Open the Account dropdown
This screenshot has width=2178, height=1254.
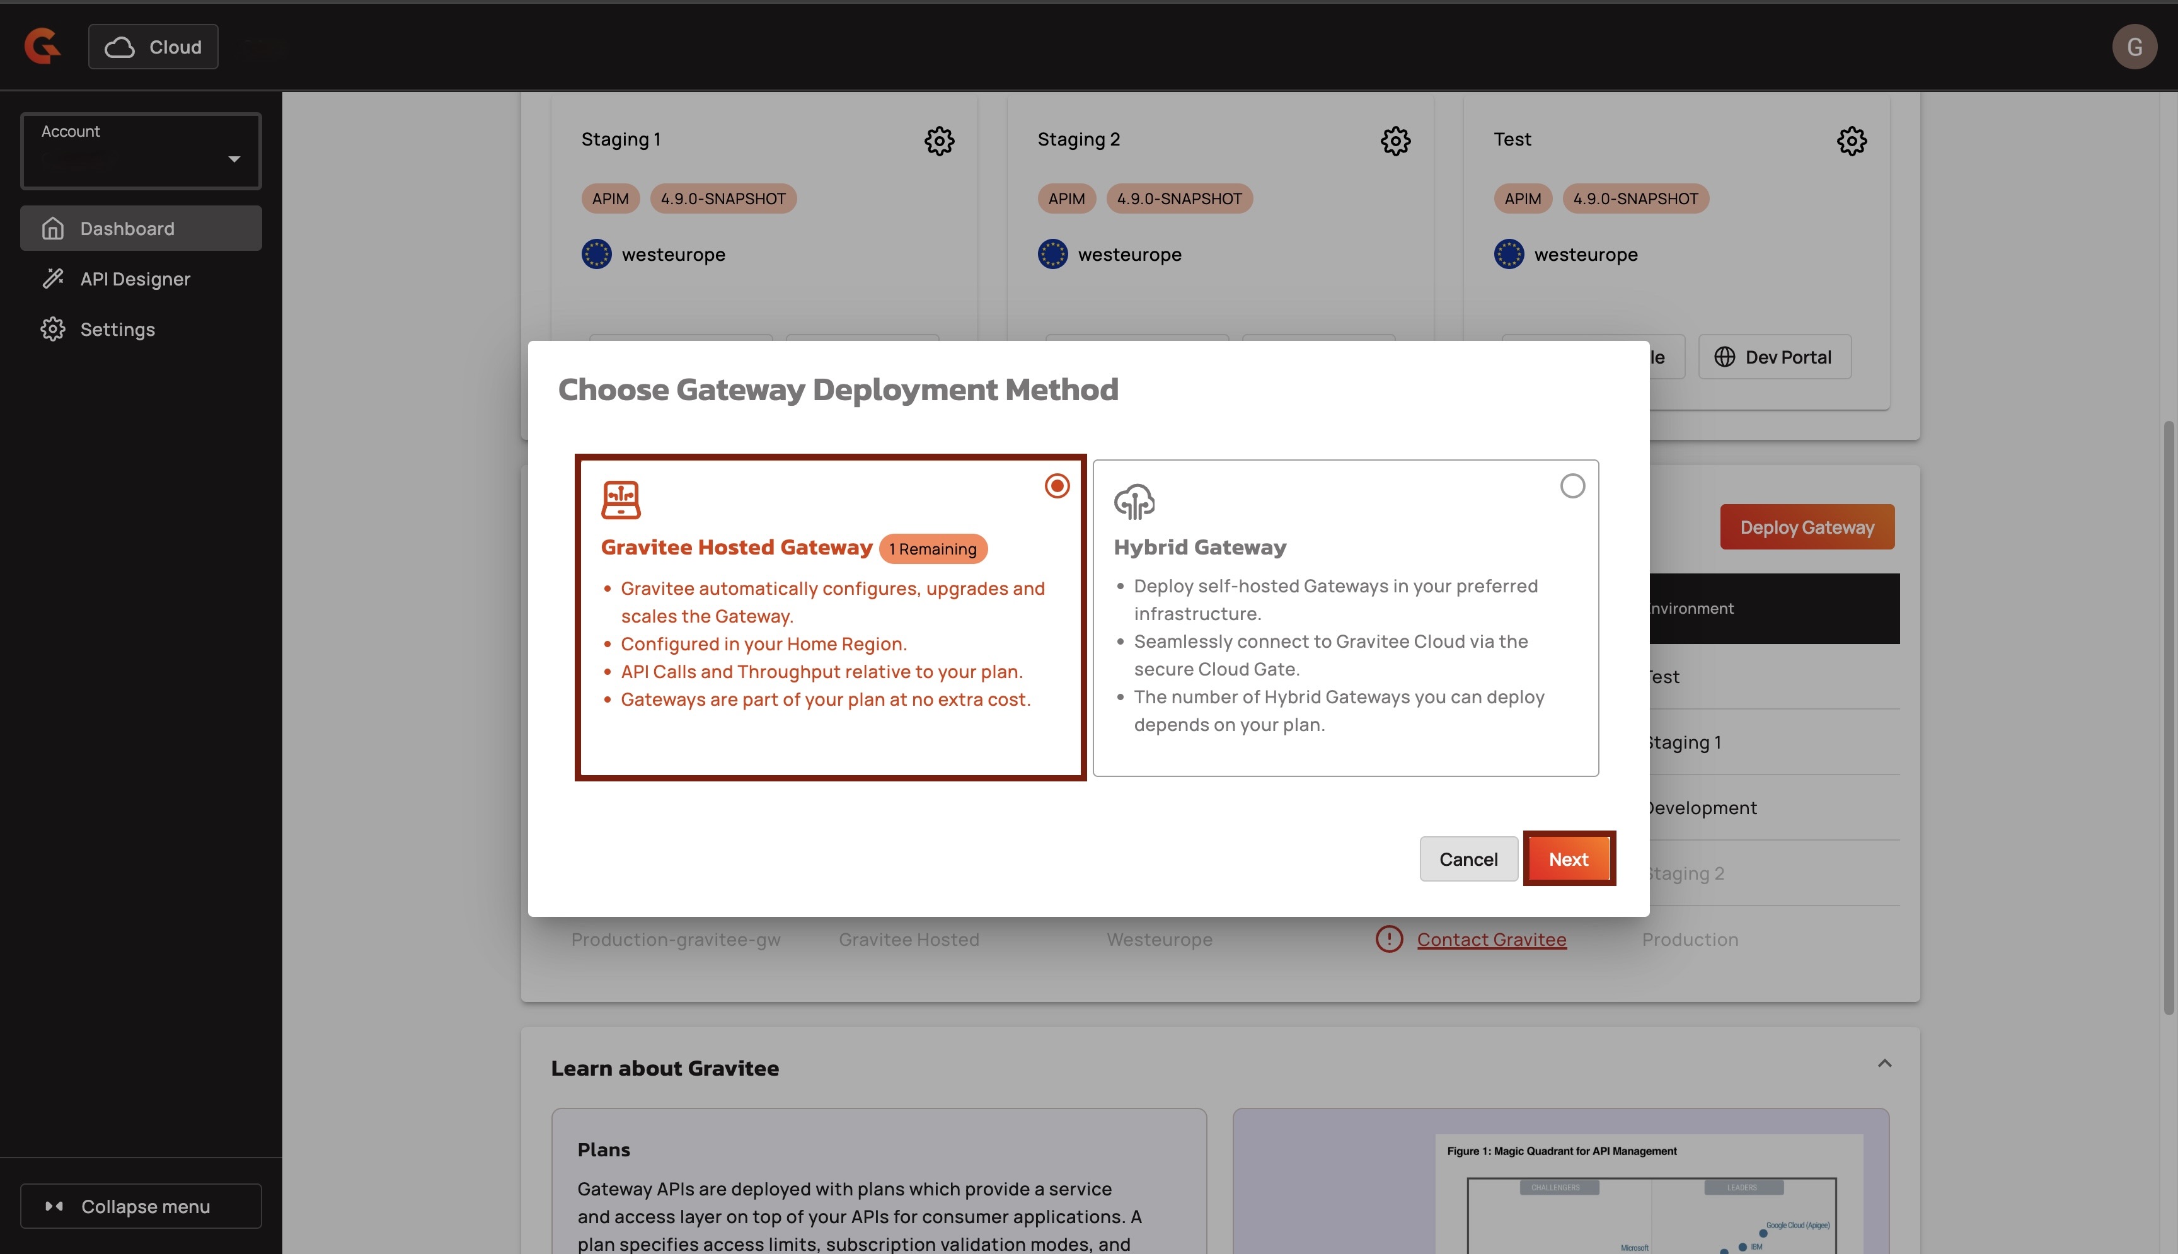pyautogui.click(x=141, y=151)
